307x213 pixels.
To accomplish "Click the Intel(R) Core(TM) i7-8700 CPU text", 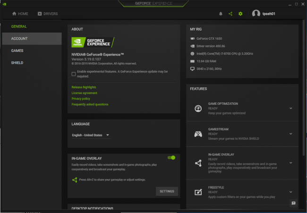I will tap(225, 54).
